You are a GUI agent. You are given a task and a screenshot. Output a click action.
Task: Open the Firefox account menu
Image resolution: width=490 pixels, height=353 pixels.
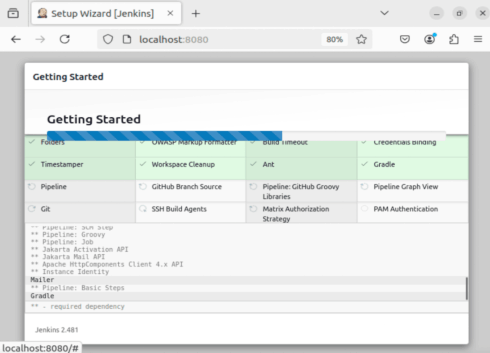click(429, 39)
